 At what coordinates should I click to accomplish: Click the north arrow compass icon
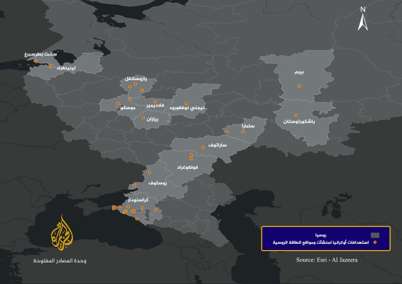pyautogui.click(x=363, y=19)
